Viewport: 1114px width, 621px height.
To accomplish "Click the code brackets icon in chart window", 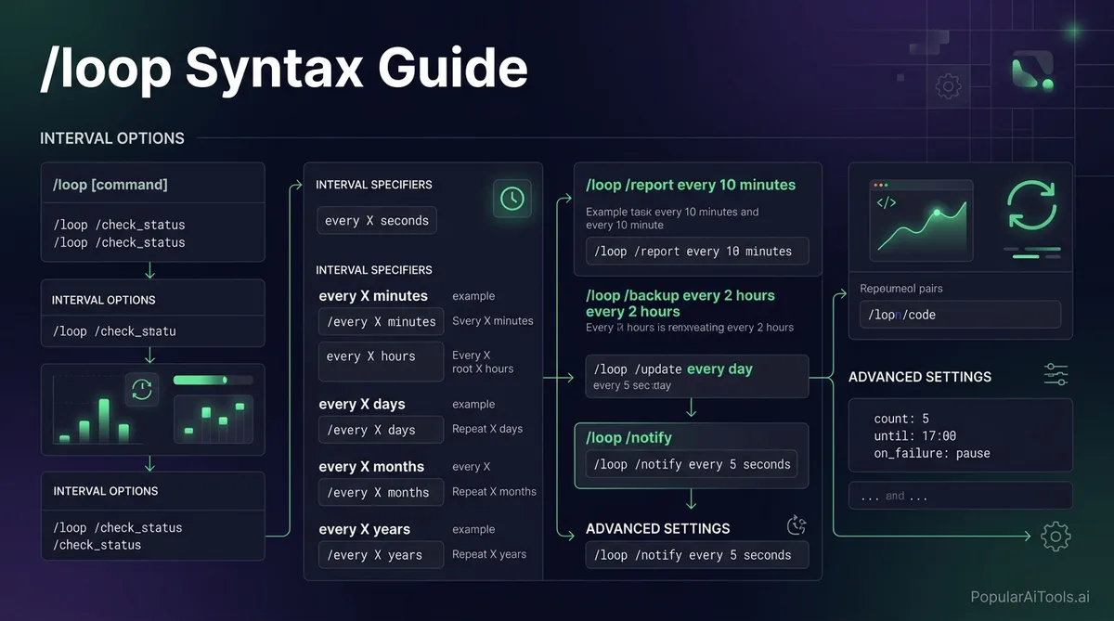I will click(887, 202).
